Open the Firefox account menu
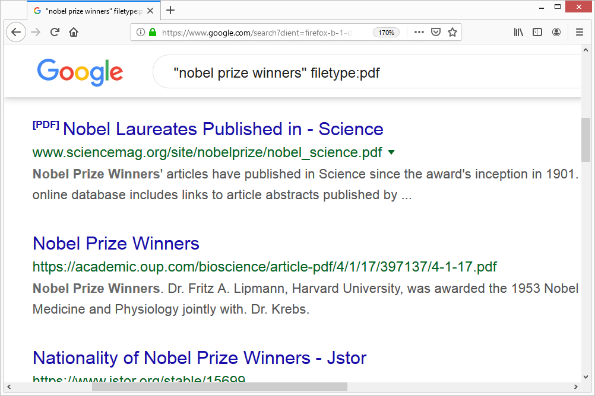Screen dimensions: 595x396 [x=556, y=33]
